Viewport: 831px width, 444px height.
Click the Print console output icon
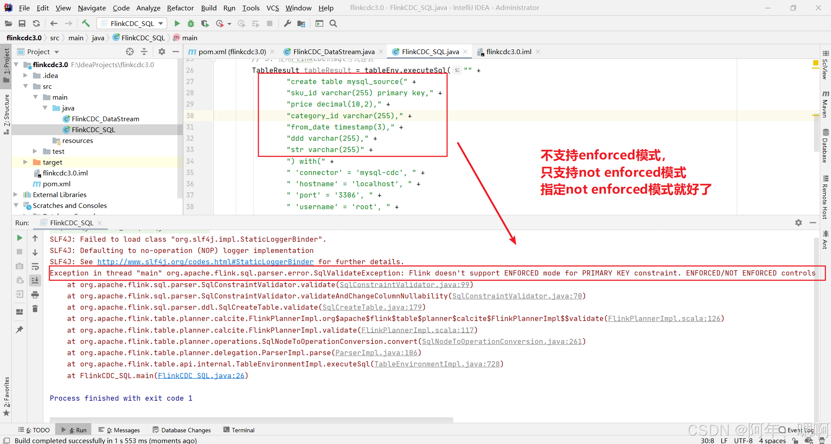[35, 295]
